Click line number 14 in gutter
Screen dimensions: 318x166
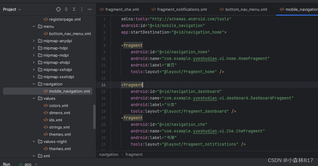click(x=103, y=85)
